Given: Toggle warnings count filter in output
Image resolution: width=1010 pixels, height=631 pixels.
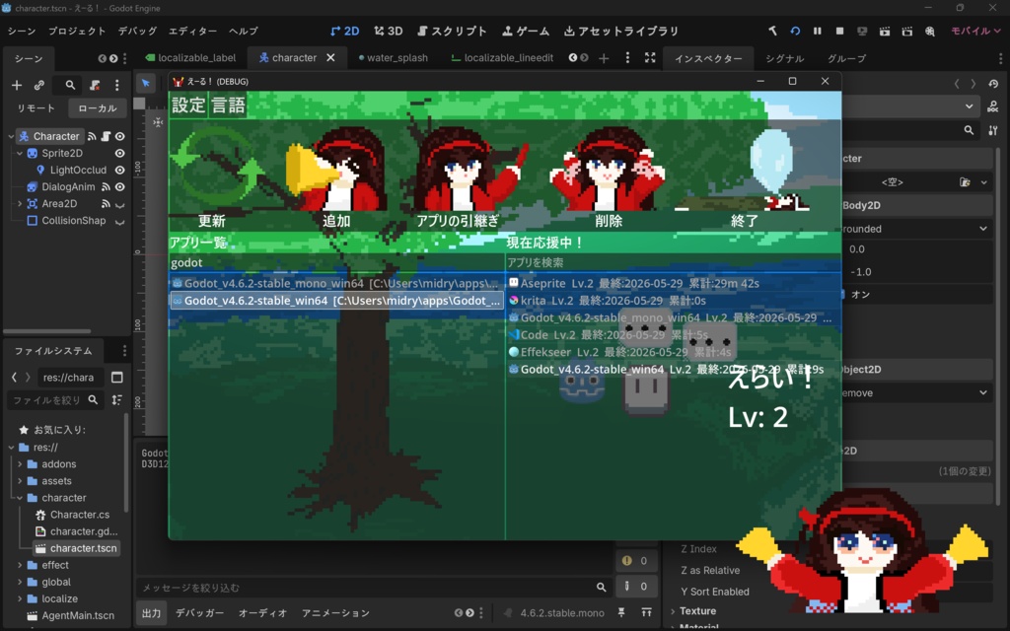Looking at the screenshot, I should click(x=635, y=561).
